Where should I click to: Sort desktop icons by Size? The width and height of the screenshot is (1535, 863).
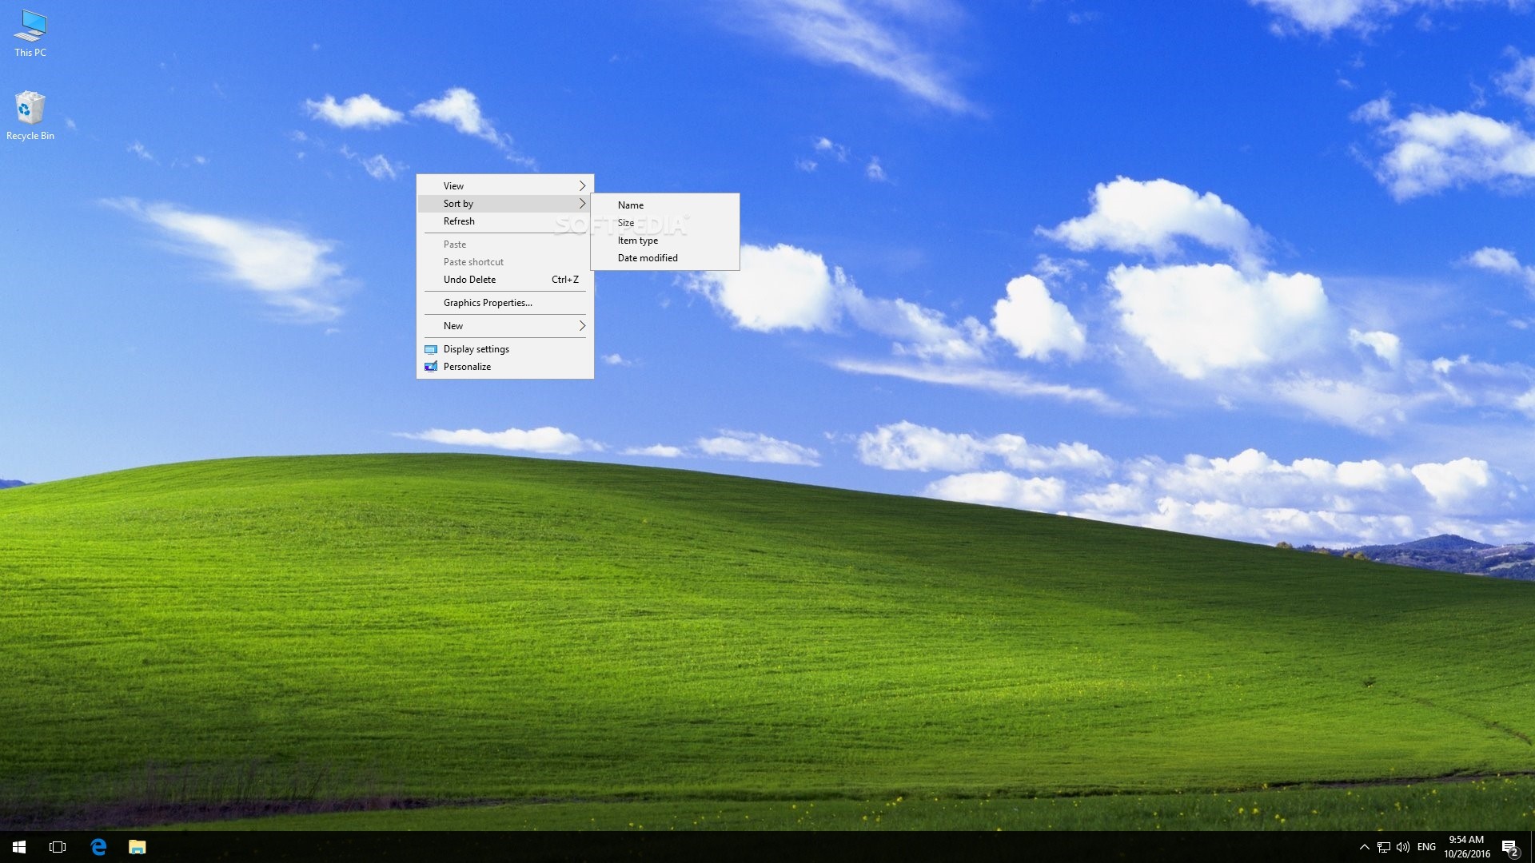pyautogui.click(x=665, y=223)
